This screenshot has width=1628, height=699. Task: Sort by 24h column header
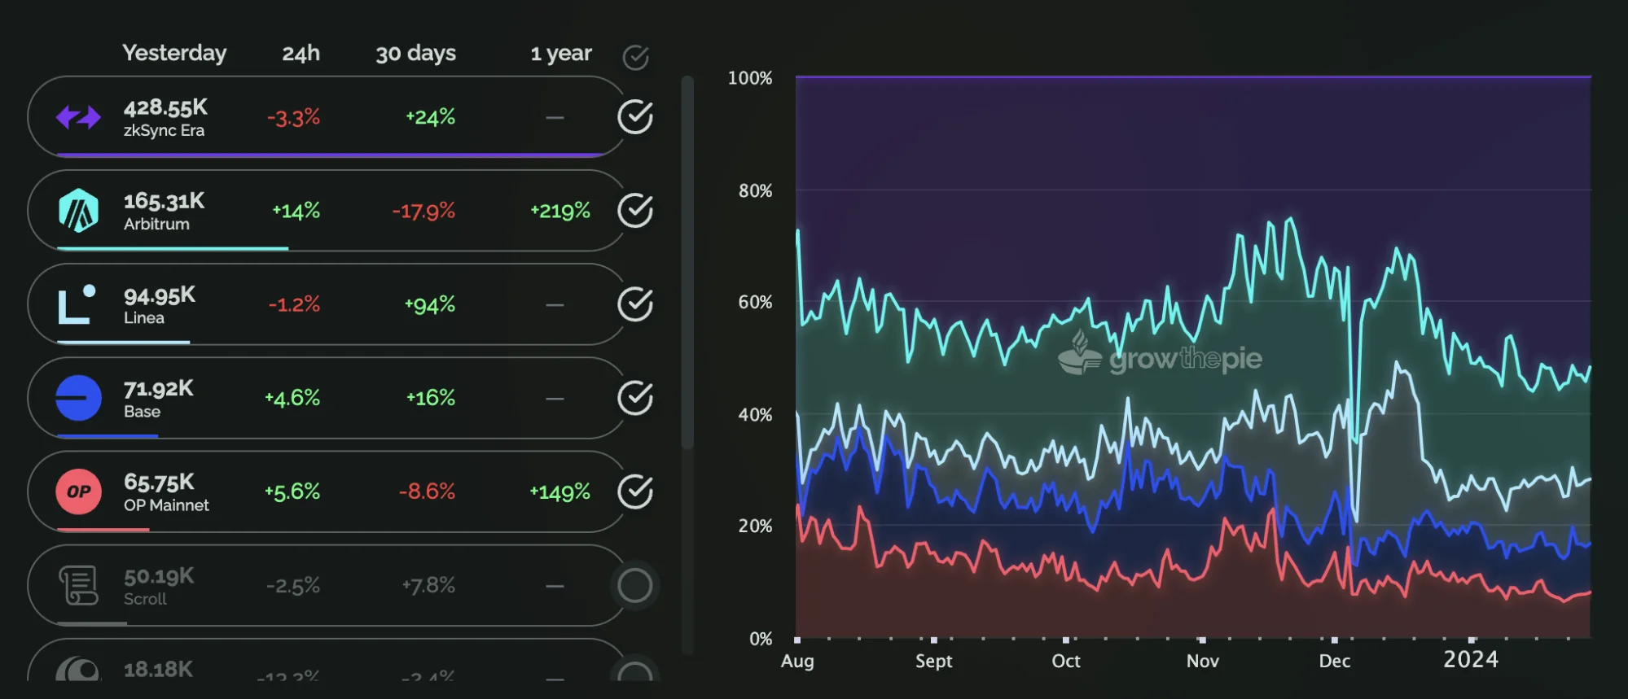[x=301, y=53]
